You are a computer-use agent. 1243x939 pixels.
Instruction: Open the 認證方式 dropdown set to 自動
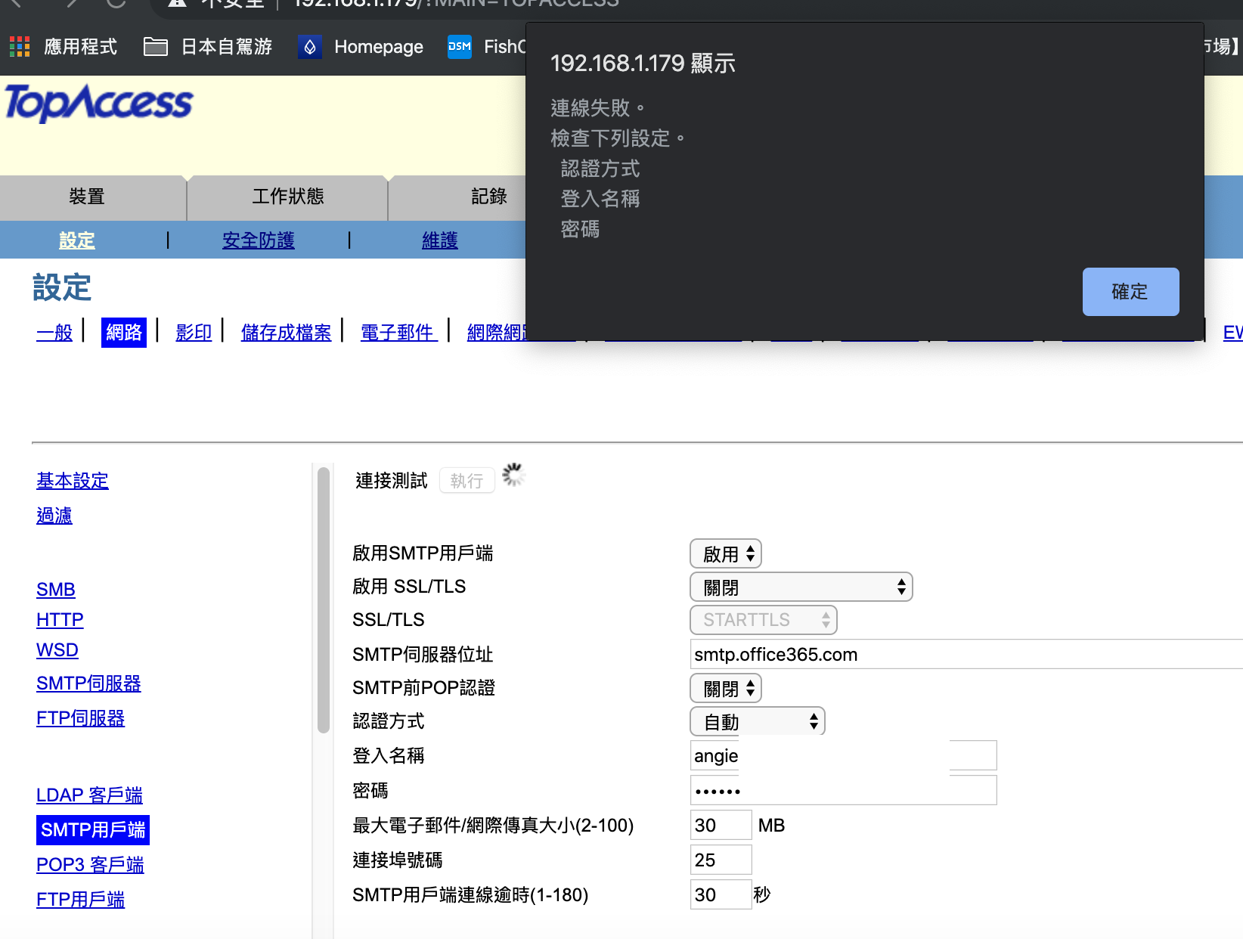[x=758, y=722]
